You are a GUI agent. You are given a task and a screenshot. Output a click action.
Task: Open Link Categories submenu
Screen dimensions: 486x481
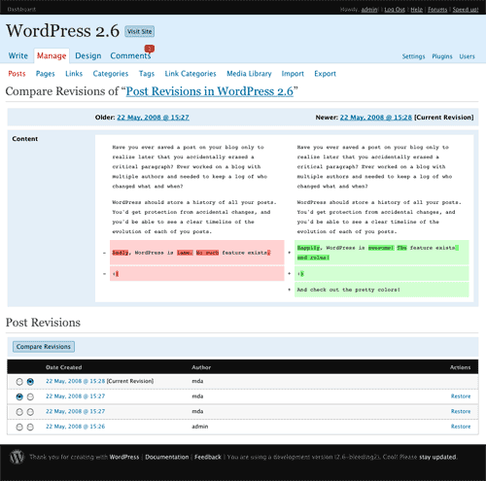pyautogui.click(x=191, y=74)
